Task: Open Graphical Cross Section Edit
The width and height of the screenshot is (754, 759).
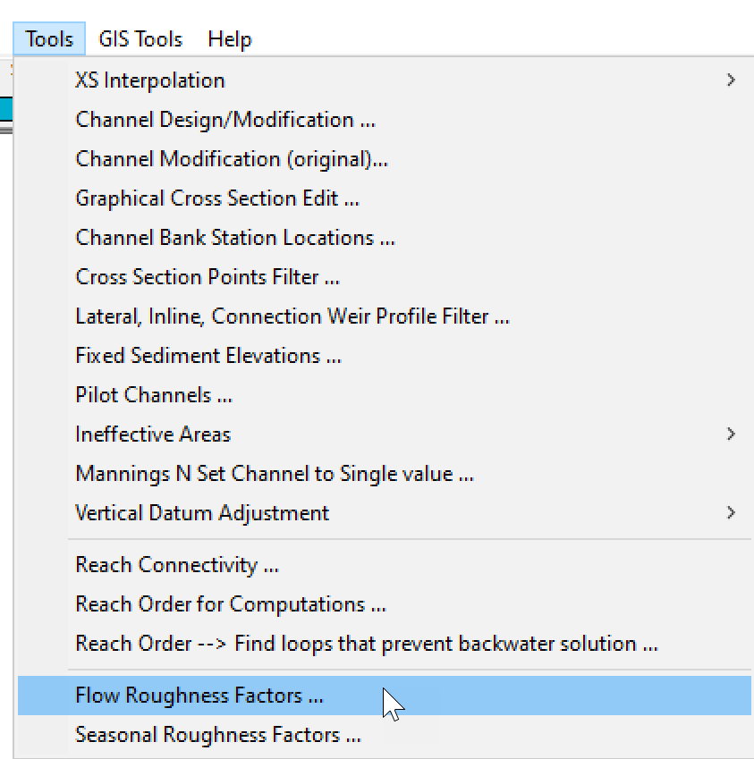Action: tap(217, 198)
